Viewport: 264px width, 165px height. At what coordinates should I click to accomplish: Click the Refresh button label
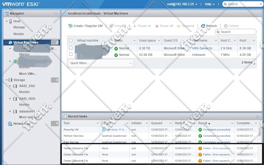point(212,26)
